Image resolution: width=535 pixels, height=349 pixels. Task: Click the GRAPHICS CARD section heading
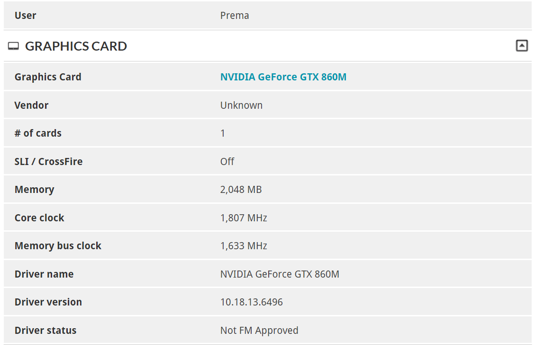76,46
